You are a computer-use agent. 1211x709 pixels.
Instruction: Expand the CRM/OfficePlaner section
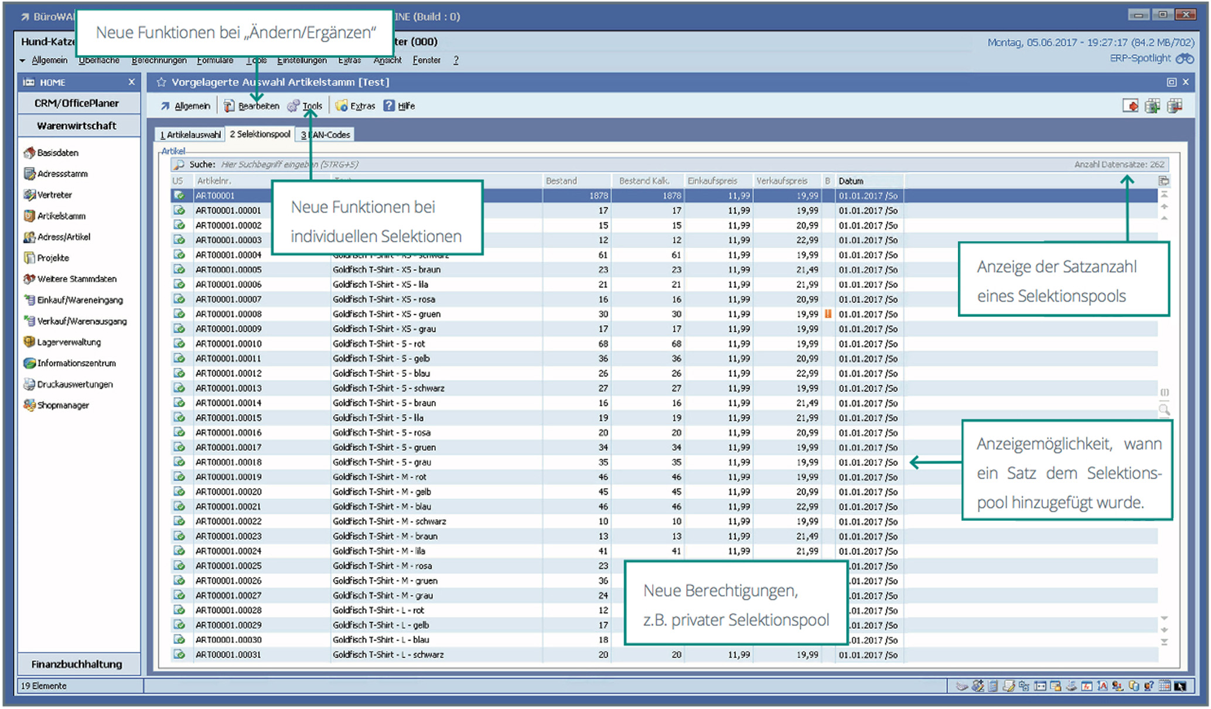point(77,103)
